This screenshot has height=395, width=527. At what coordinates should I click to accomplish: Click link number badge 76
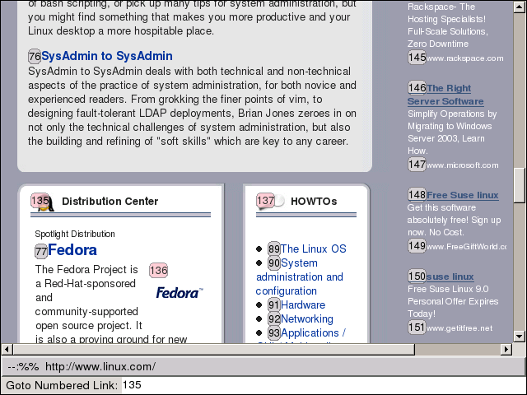coord(35,56)
